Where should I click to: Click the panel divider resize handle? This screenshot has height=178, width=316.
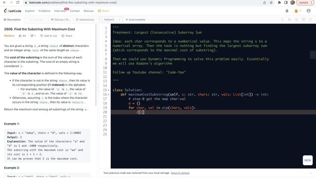tap(98, 89)
